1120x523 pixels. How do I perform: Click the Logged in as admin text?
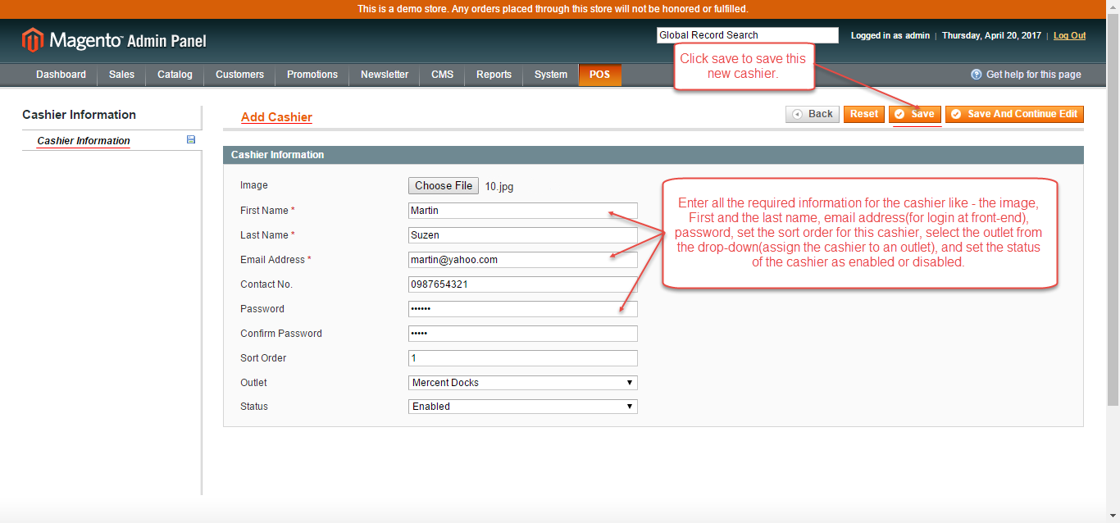pyautogui.click(x=890, y=35)
